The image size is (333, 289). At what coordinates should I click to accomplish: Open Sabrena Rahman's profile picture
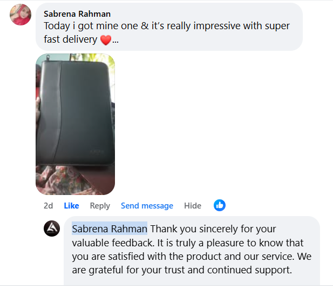click(x=21, y=15)
